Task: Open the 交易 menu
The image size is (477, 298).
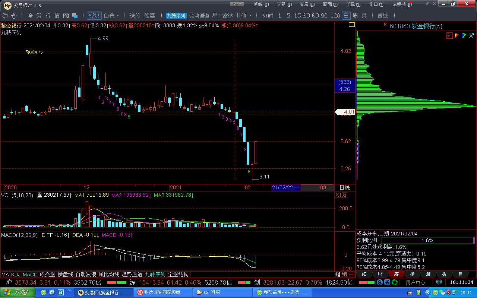Action: click(x=284, y=4)
